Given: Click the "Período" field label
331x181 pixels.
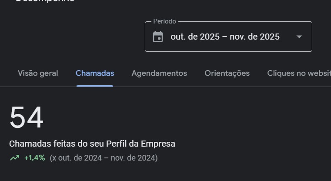Looking at the screenshot, I should [x=164, y=21].
